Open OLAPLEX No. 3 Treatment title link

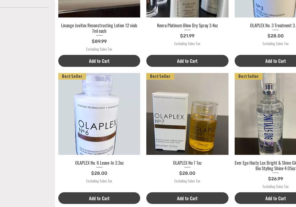pos(273,25)
